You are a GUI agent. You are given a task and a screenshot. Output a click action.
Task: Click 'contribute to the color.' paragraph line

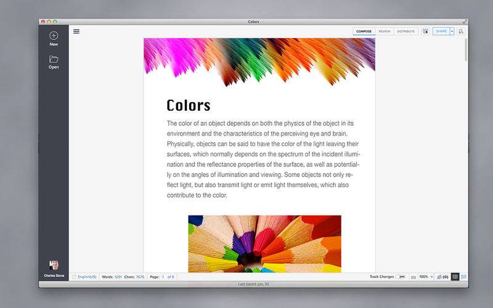(197, 195)
